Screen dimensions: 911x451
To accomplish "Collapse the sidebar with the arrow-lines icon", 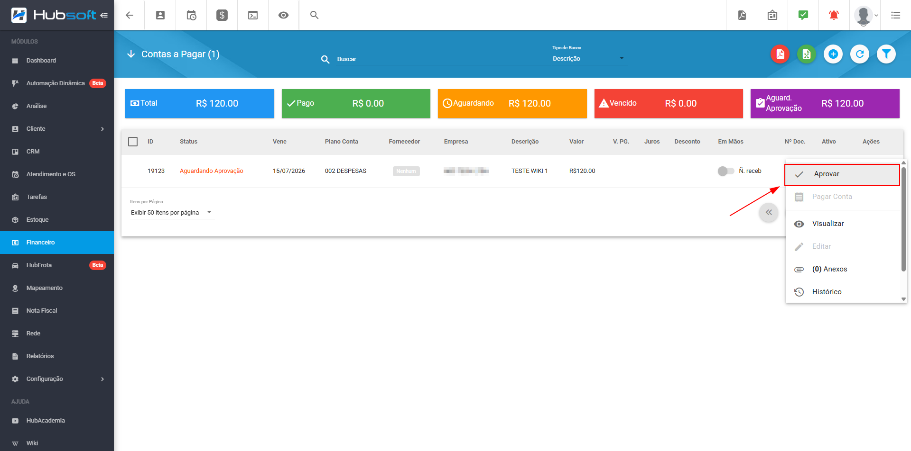I will pos(104,15).
